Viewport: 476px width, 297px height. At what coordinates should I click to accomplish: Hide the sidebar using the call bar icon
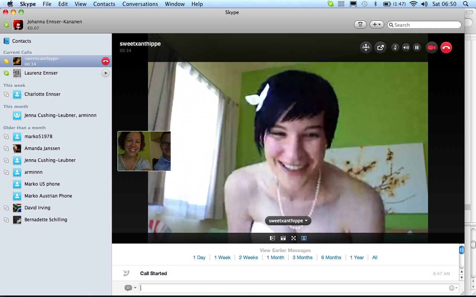tap(273, 238)
